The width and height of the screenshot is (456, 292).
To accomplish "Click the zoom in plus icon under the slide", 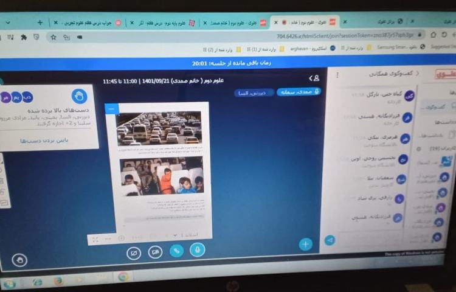I will click(121, 238).
